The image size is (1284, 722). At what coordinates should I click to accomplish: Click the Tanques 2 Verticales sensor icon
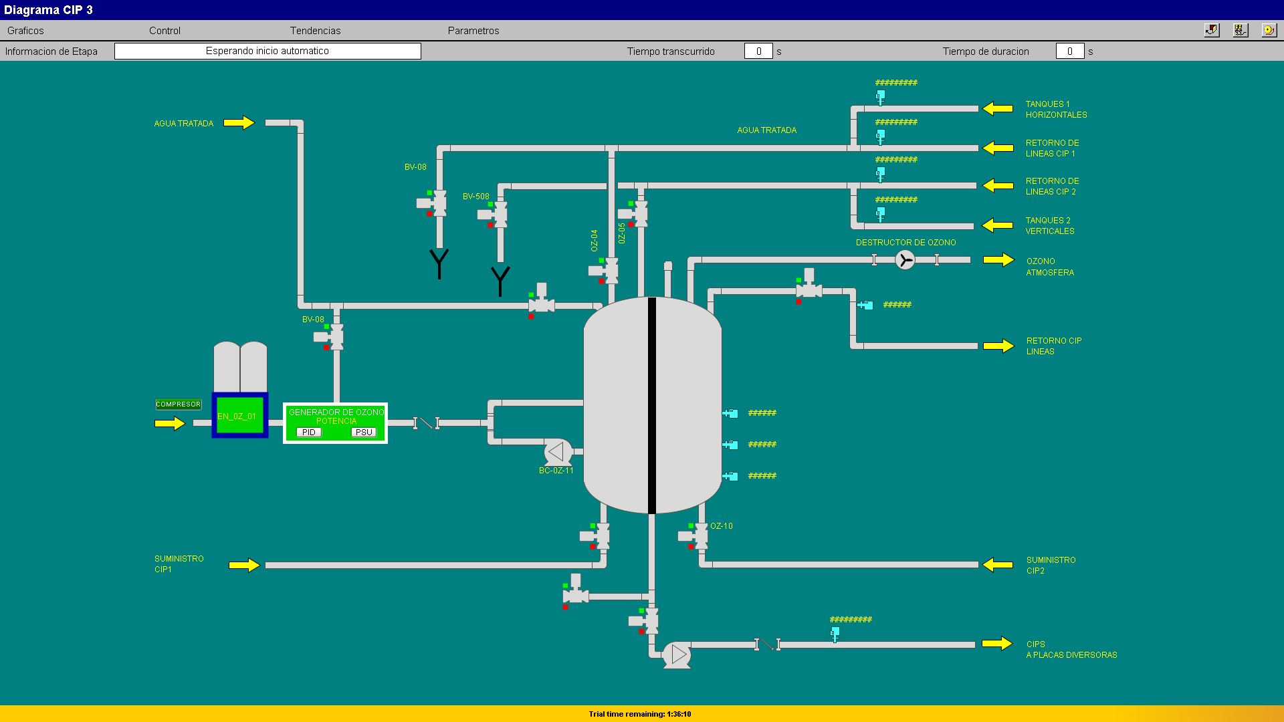(x=880, y=214)
